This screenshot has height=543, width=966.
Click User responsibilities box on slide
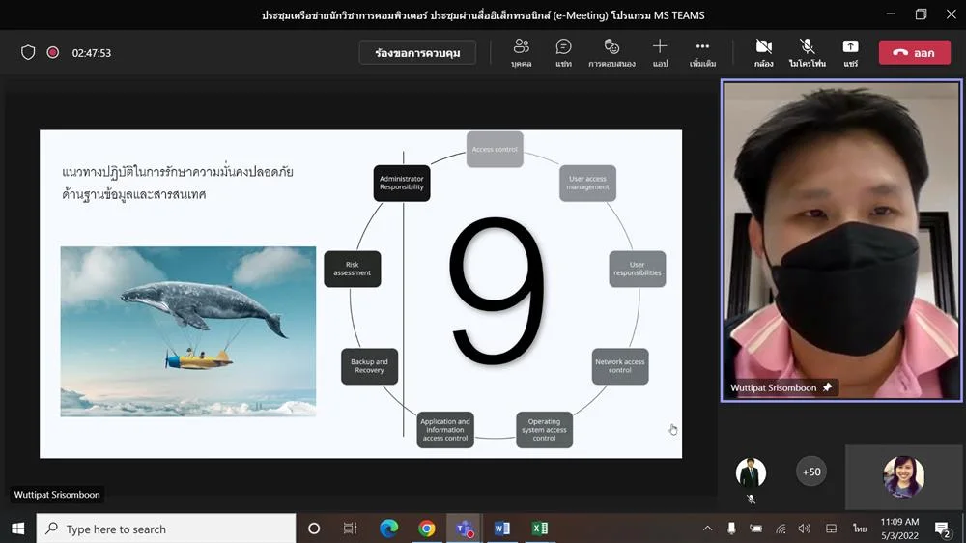(638, 269)
